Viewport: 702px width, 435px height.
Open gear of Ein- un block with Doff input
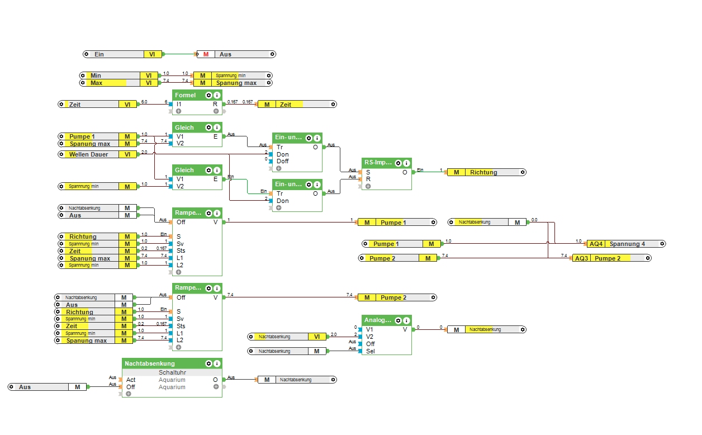[309, 138]
